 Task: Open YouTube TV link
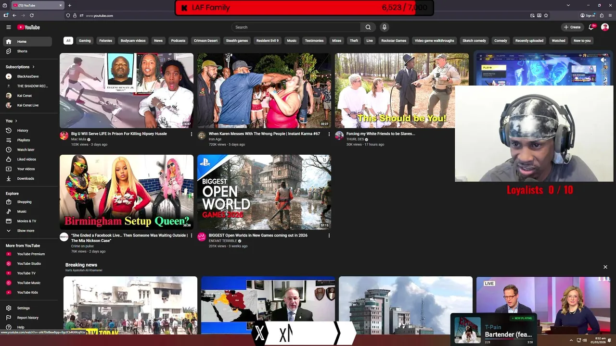(27, 273)
